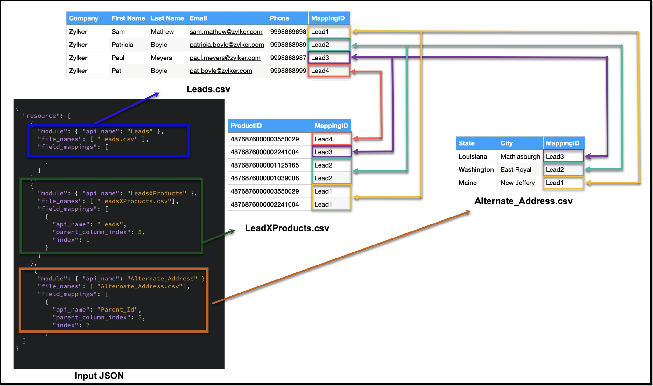
Task: Select the State column header
Action: tap(466, 143)
